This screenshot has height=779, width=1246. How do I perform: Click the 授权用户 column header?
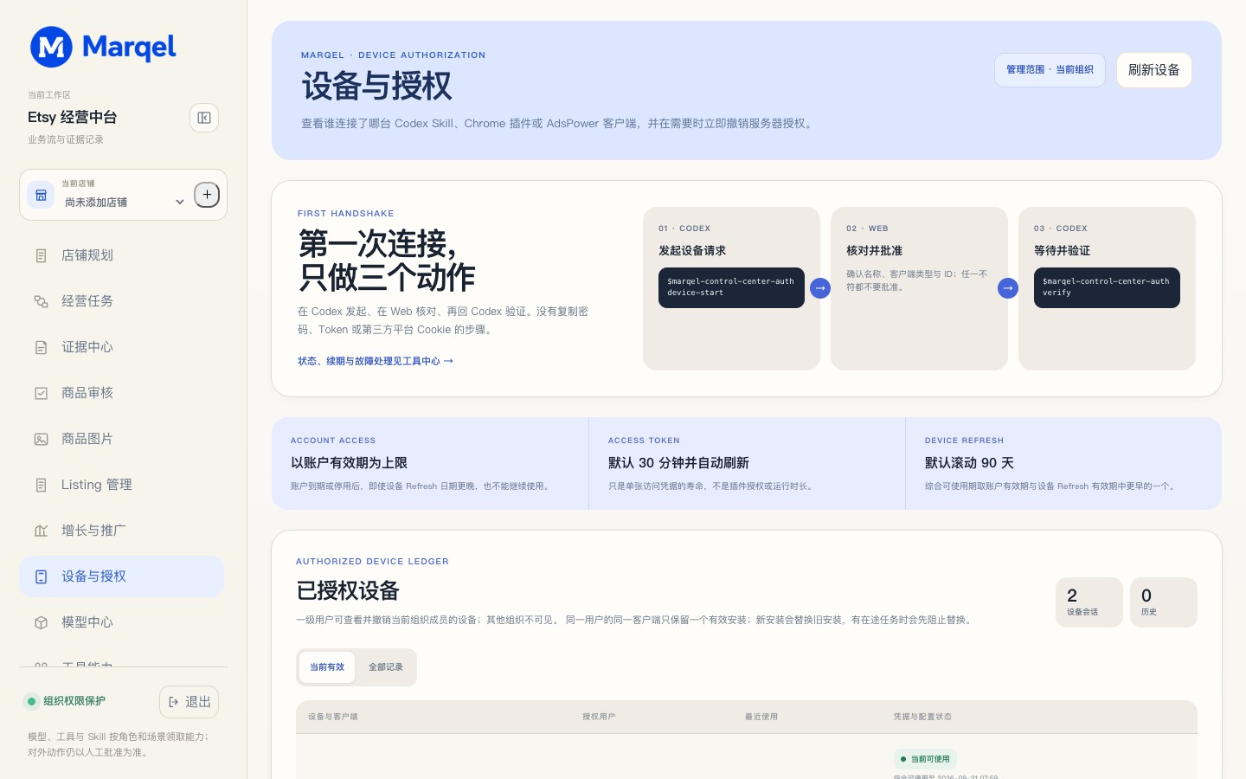pyautogui.click(x=599, y=717)
